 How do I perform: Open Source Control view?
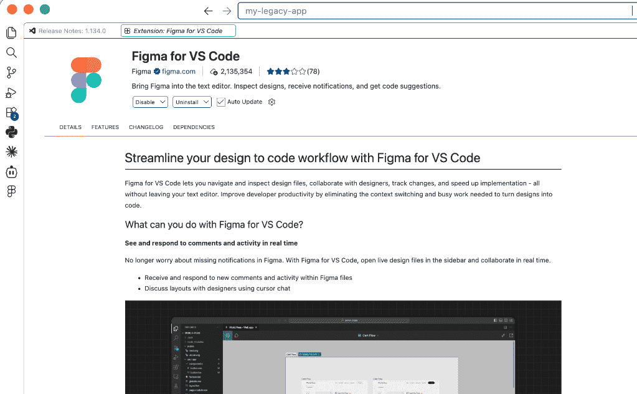pyautogui.click(x=11, y=72)
